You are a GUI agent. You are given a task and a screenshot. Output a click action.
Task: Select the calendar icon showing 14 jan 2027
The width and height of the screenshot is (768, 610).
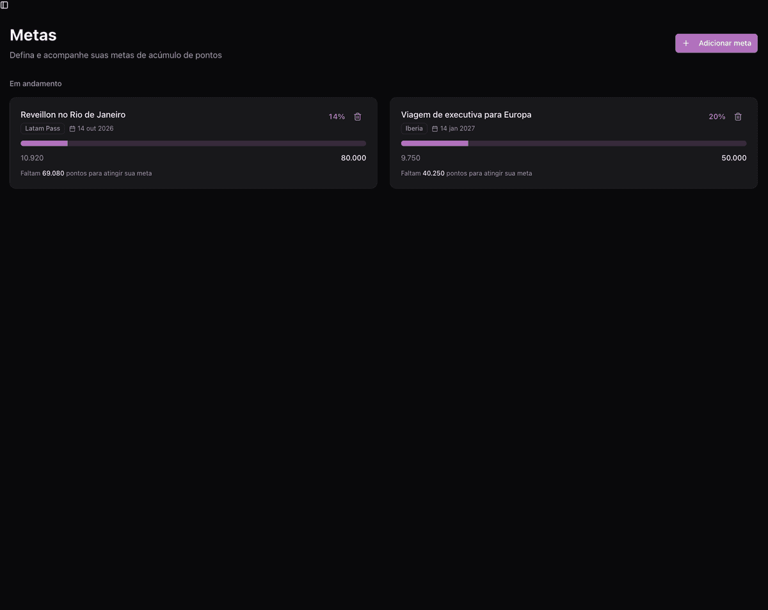click(434, 128)
